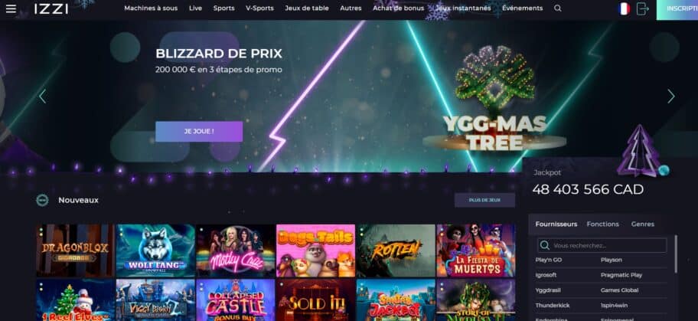The width and height of the screenshot is (698, 321).
Task: Go to previous banner with left arrow
Action: click(43, 97)
